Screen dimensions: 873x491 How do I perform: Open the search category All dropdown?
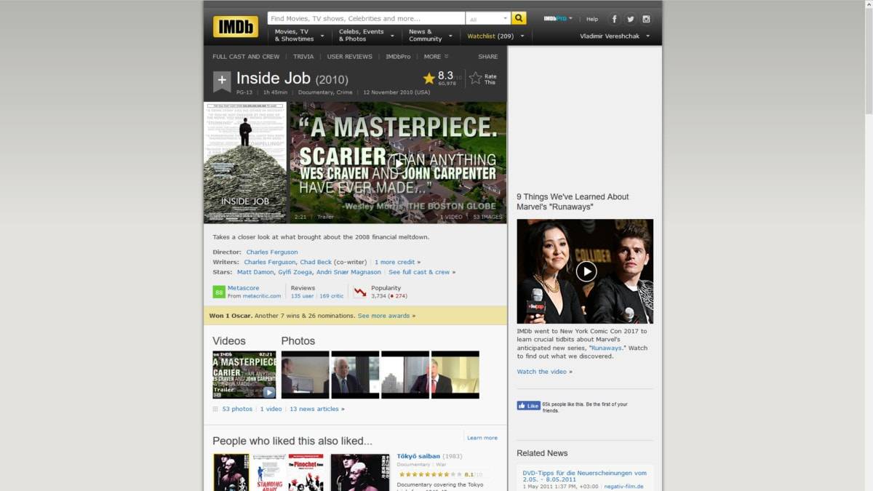pyautogui.click(x=488, y=19)
